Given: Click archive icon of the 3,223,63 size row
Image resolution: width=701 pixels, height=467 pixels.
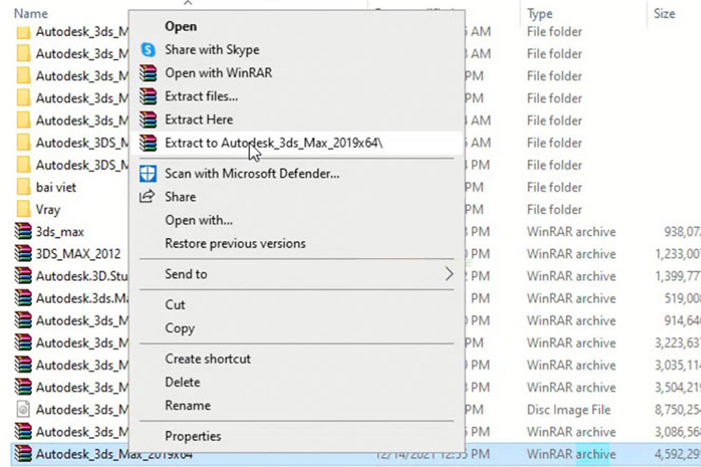Looking at the screenshot, I should coord(23,342).
